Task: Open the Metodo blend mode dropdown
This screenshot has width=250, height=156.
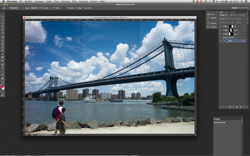Action: [x=37, y=8]
